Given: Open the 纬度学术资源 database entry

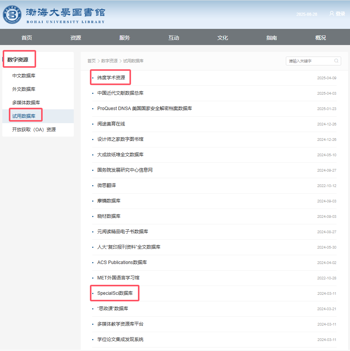Looking at the screenshot, I should click(111, 78).
